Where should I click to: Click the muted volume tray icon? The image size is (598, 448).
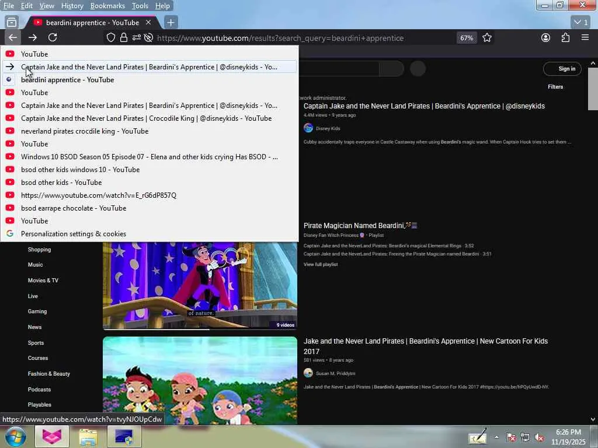[x=539, y=437]
